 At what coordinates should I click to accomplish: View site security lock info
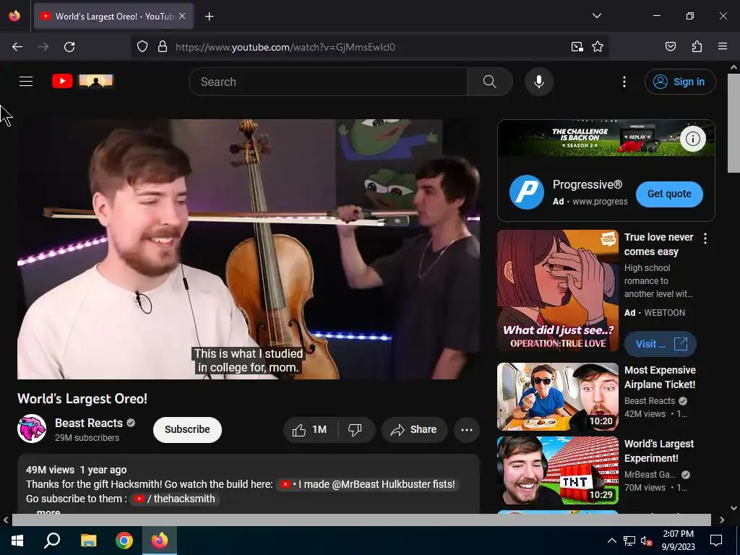coord(163,47)
